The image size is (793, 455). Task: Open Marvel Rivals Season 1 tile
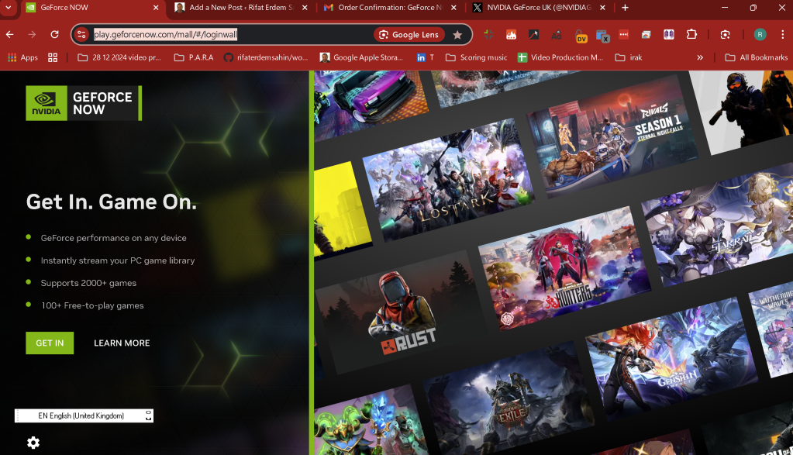[612, 136]
